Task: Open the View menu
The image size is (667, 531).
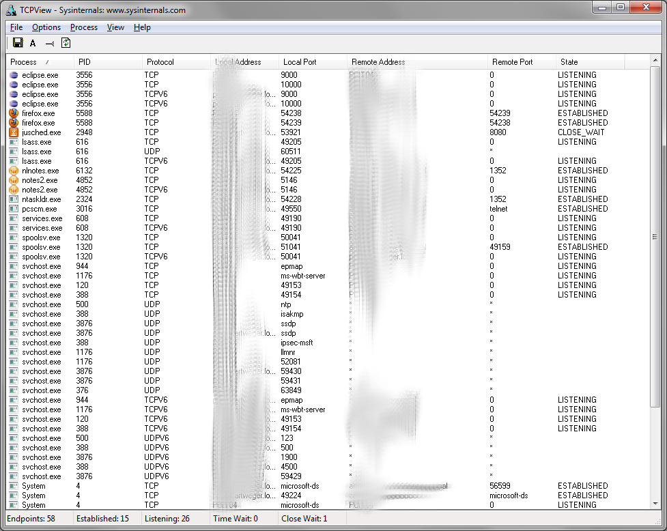Action: [115, 27]
